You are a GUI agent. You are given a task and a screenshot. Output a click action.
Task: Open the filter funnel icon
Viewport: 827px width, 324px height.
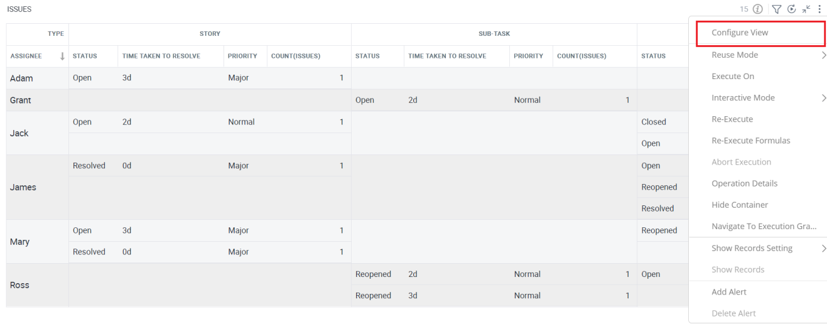(777, 9)
